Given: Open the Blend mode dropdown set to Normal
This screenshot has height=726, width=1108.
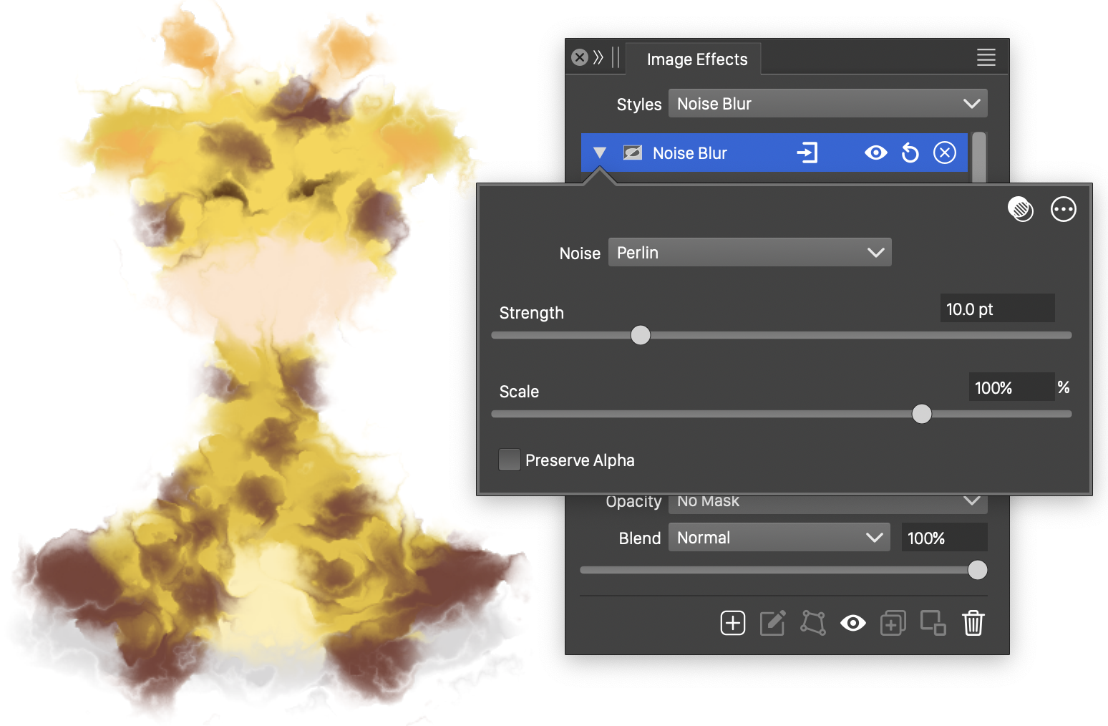Looking at the screenshot, I should [779, 538].
